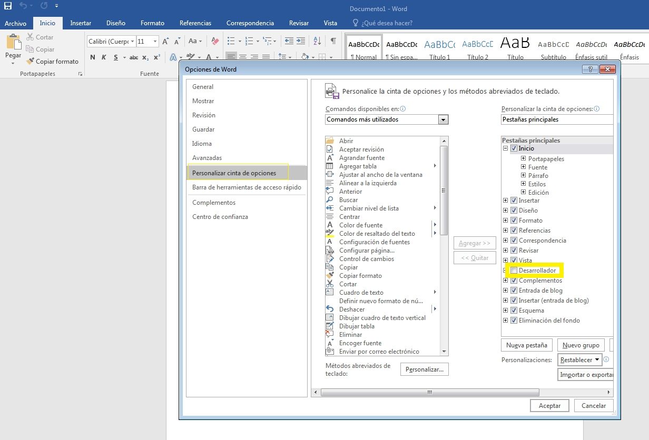Screen dimensions: 649x440
Task: Select the Abrir folder icon in commands list
Action: point(330,141)
